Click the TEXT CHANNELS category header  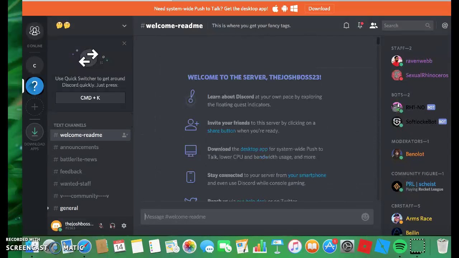click(70, 125)
